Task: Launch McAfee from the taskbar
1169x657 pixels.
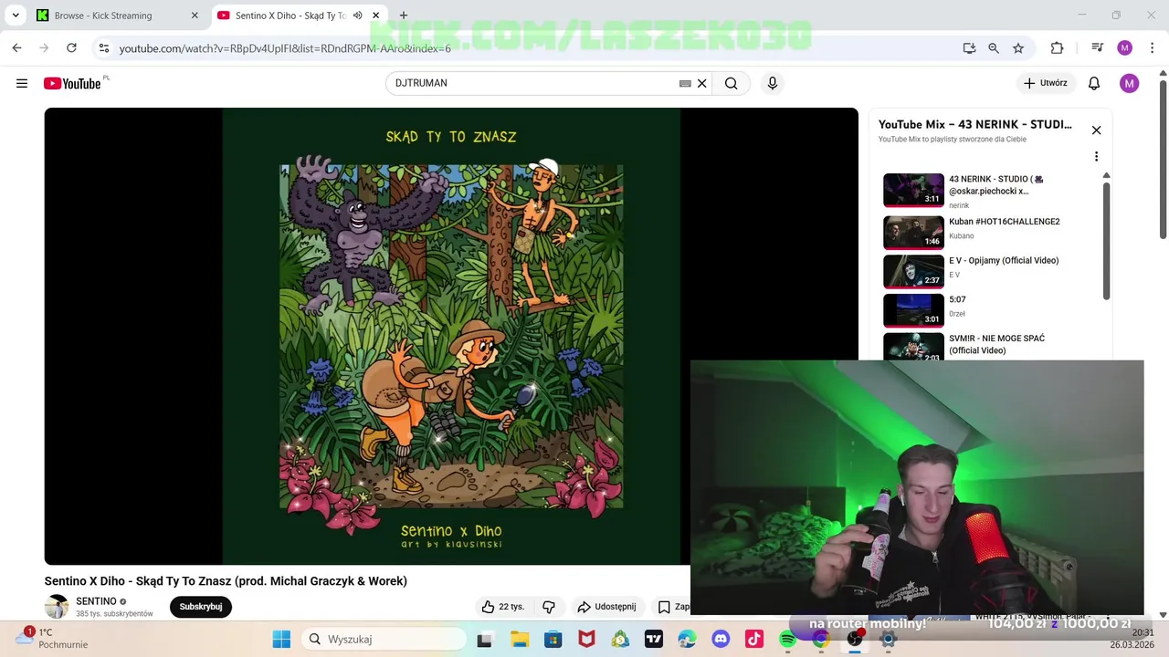Action: (586, 640)
